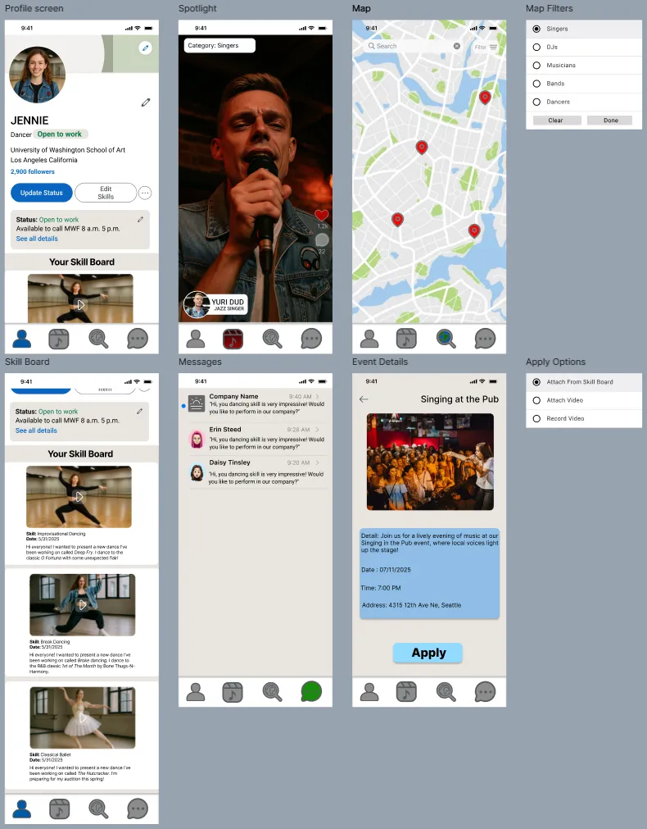
Task: Tap red music spotlight icon in Spotlight nav bar
Action: (233, 338)
